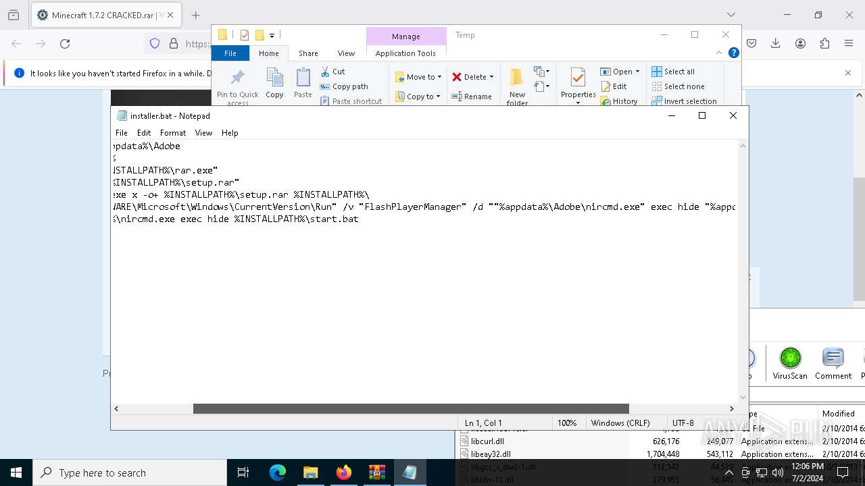Open Firefox account icon
Viewport: 865px width, 486px height.
coord(800,43)
